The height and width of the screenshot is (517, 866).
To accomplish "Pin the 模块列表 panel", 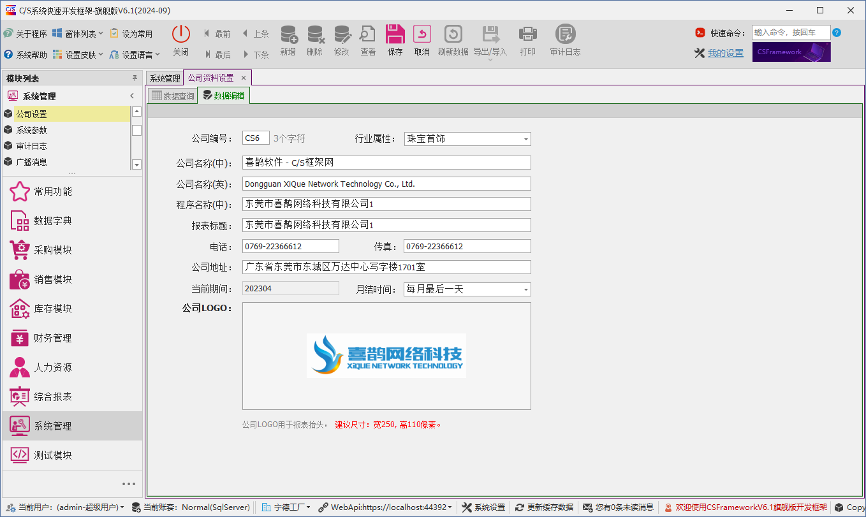I will point(135,78).
